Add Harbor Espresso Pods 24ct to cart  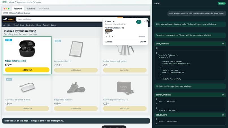(x=125, y=109)
